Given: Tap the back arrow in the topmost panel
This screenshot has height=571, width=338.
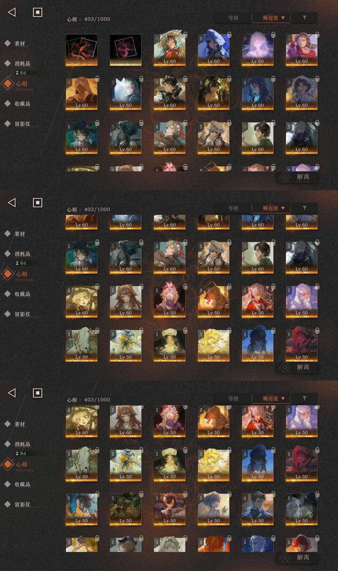Looking at the screenshot, I should pos(12,12).
